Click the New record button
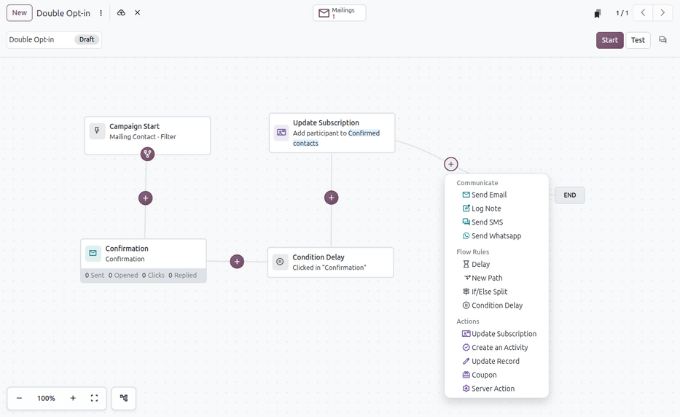Image resolution: width=680 pixels, height=417 pixels. (x=20, y=13)
